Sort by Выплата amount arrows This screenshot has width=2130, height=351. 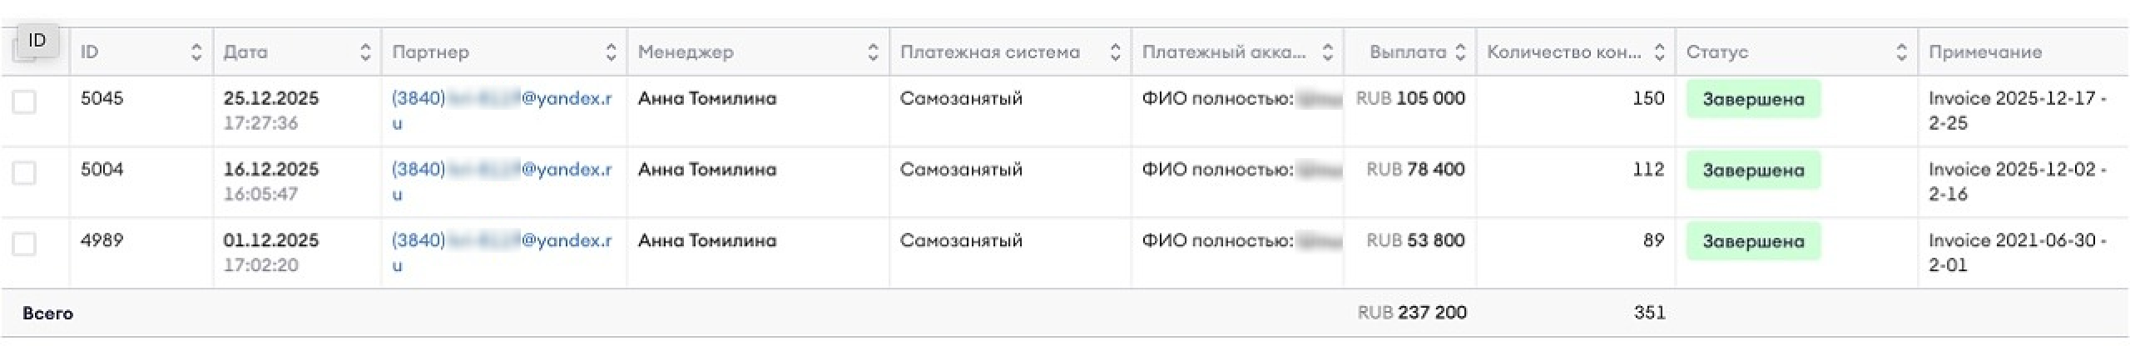point(1460,52)
